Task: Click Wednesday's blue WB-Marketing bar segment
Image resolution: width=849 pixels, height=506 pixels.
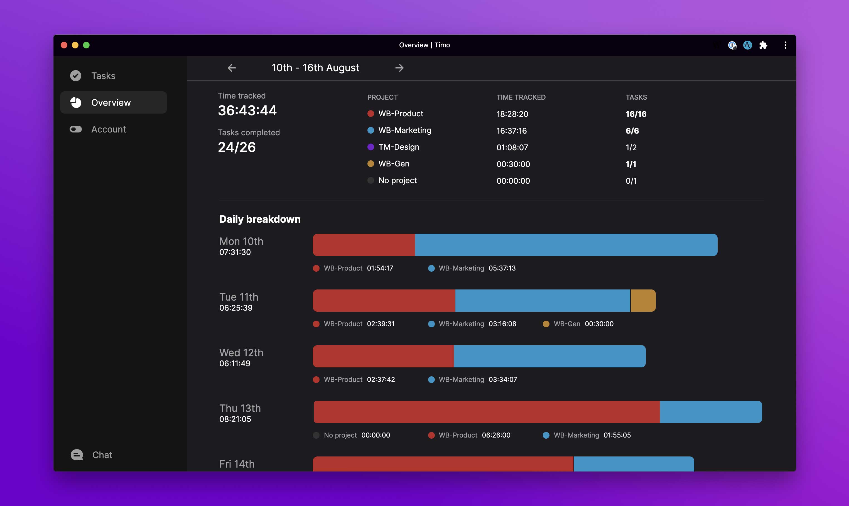Action: pos(550,356)
